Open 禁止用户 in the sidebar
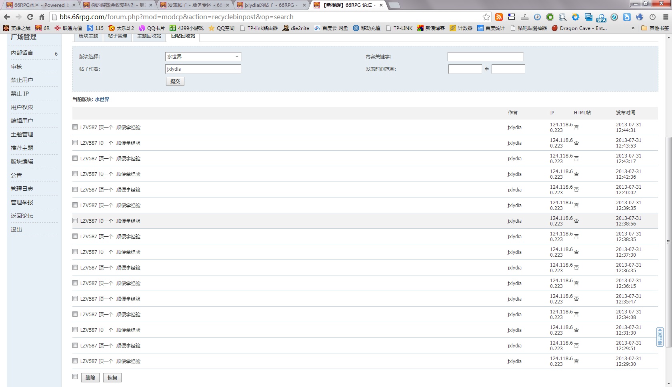The height and width of the screenshot is (387, 672). (x=22, y=80)
